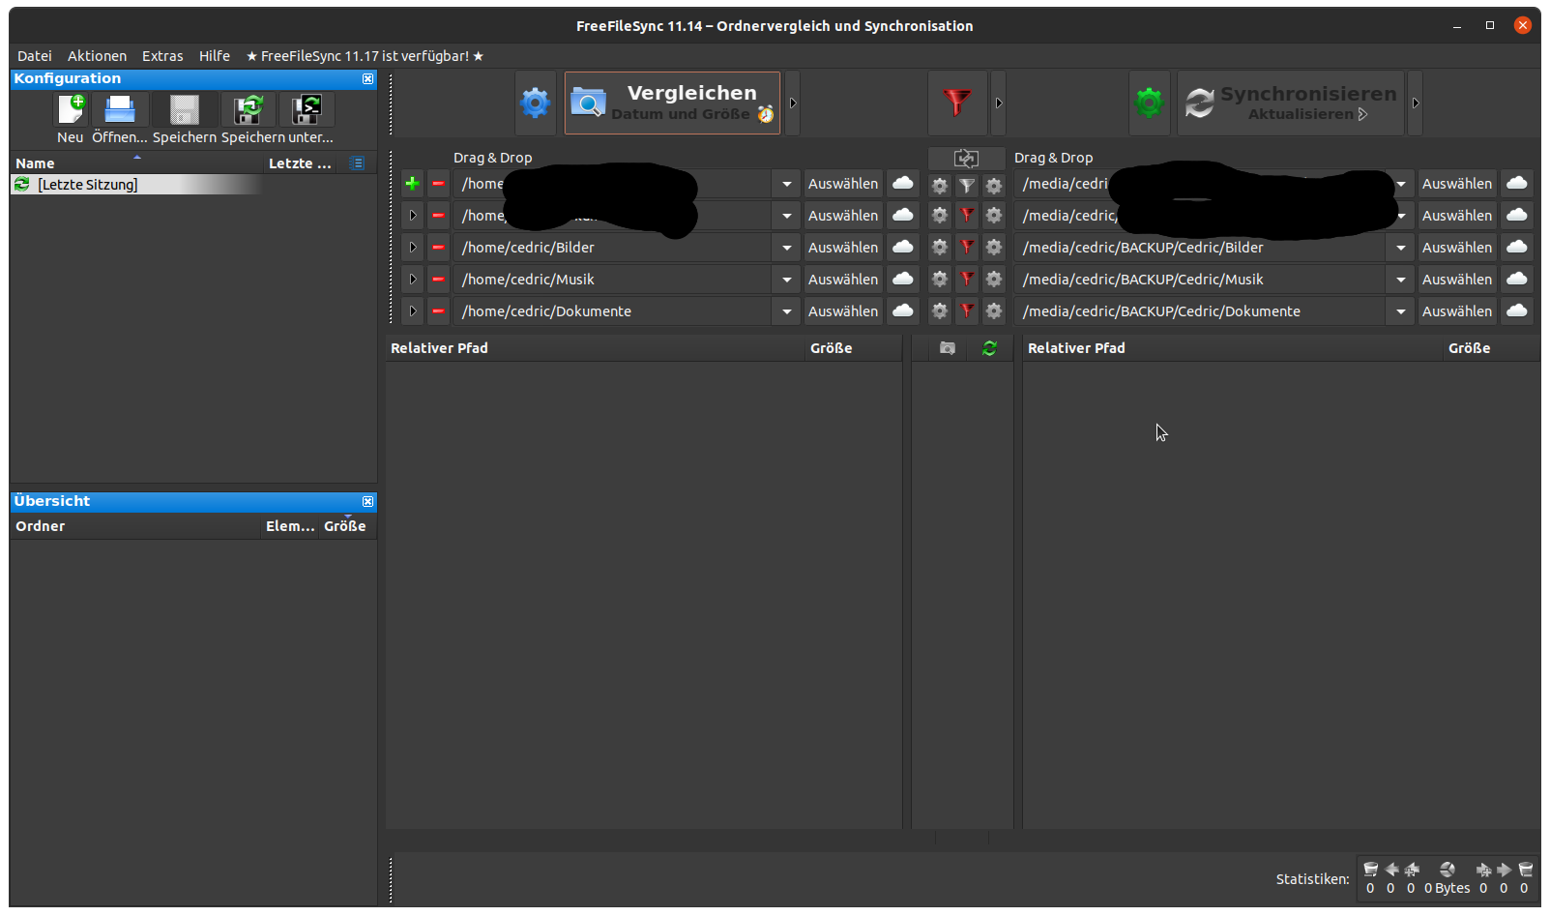Add folder pair with green plus
The image size is (1550, 916).
pos(412,184)
